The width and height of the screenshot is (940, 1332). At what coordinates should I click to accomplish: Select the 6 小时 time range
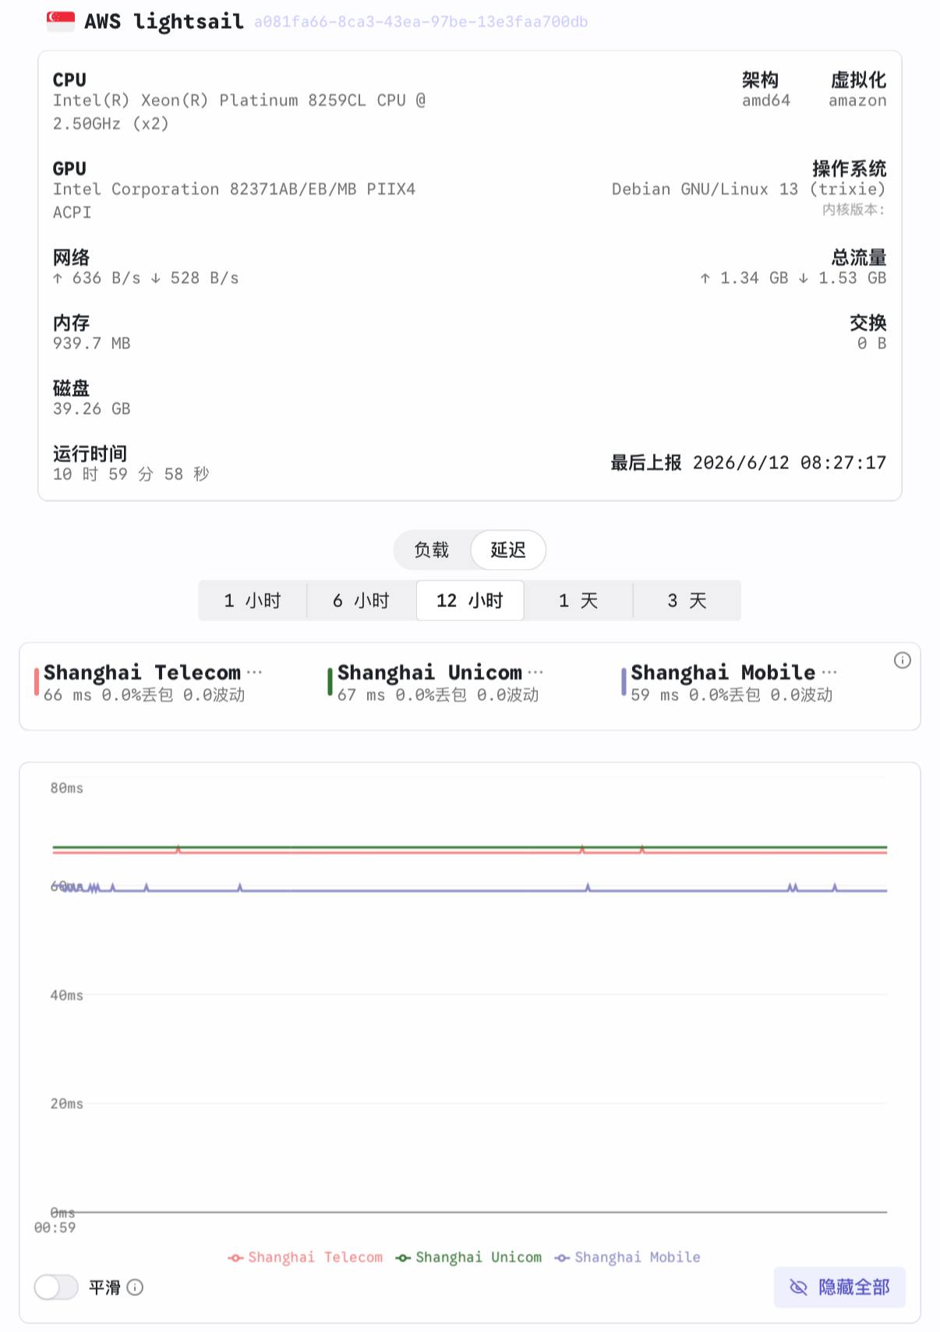click(x=361, y=601)
